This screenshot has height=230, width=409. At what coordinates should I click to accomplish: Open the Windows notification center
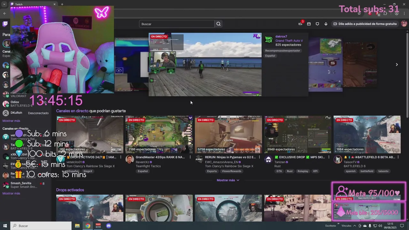pyautogui.click(x=402, y=226)
